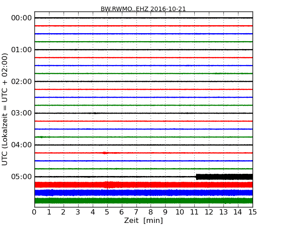Click the thick red trace below 05:00
This screenshot has height=230, width=287.
tap(143, 185)
